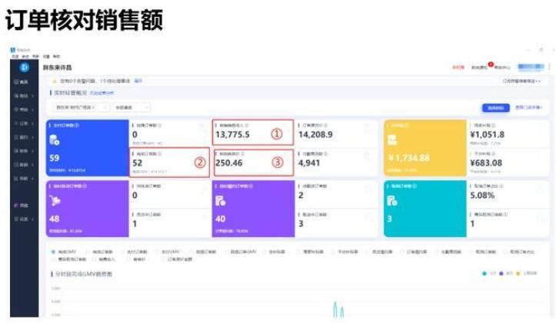Viewport: 556px width, 323px height.
Task: Click the blue text link right of the blue button
Action: tap(528, 107)
